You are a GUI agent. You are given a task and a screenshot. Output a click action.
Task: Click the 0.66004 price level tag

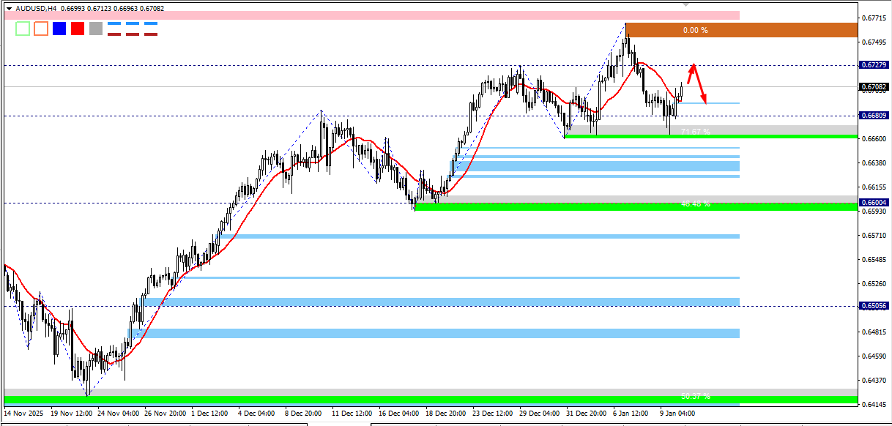click(875, 203)
